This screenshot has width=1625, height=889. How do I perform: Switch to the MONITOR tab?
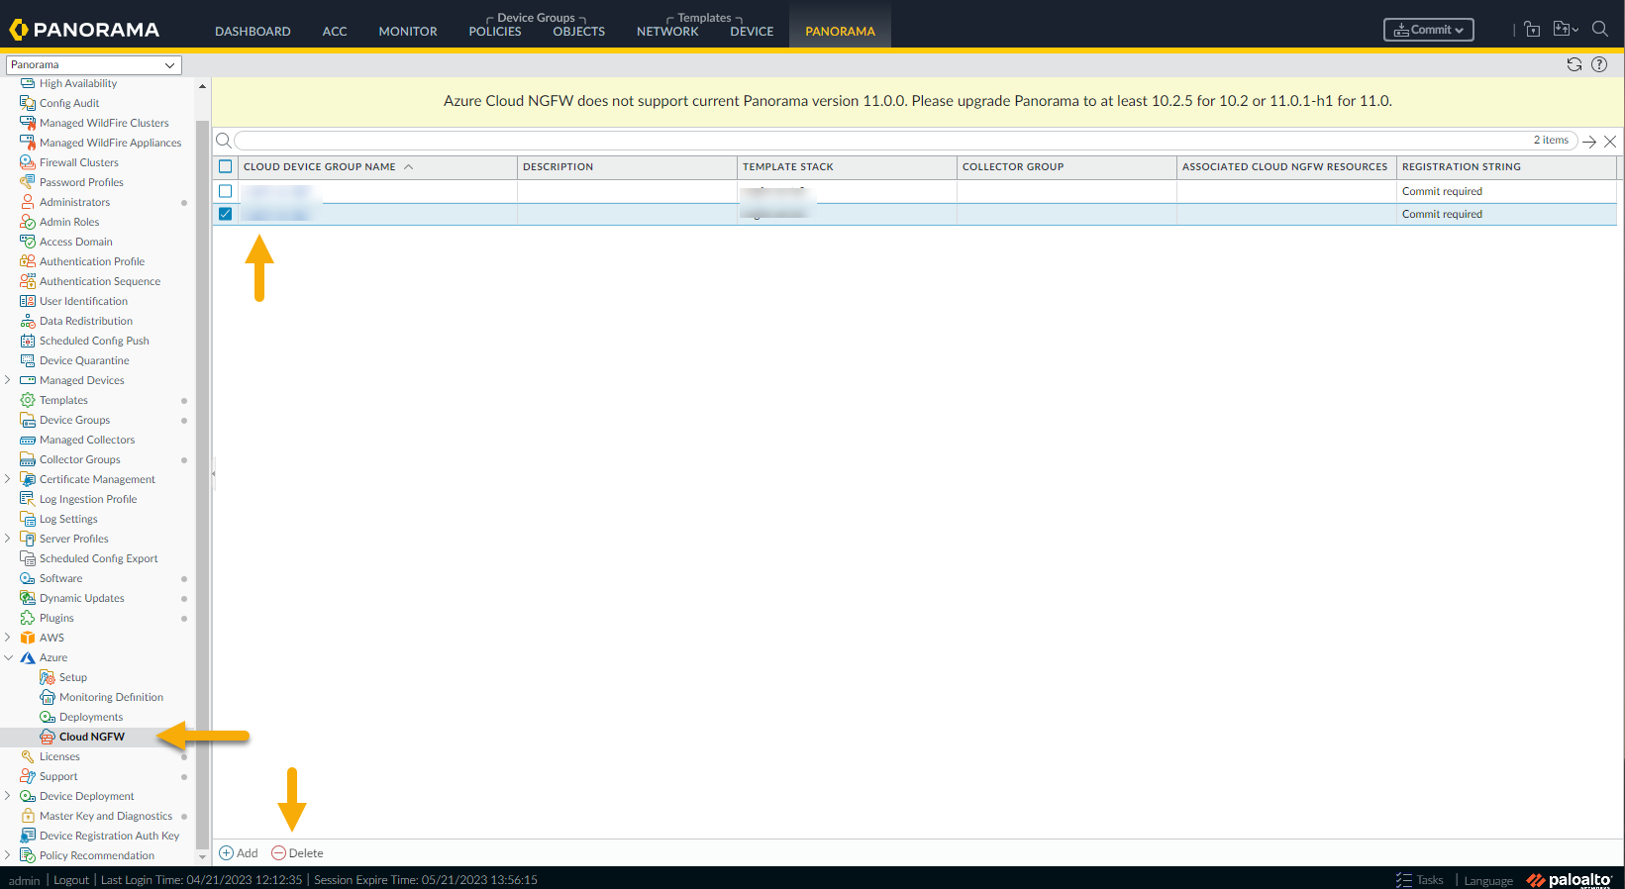(x=407, y=32)
